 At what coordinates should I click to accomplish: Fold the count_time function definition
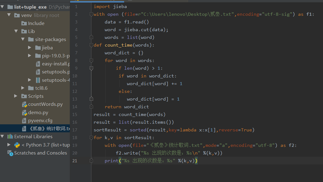click(91, 45)
